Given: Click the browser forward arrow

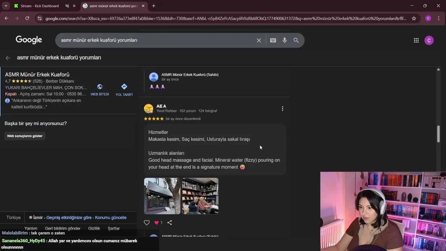Looking at the screenshot, I should pos(17,18).
